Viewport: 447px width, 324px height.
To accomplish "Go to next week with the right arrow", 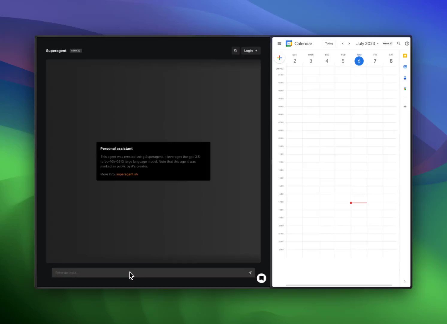I will click(x=349, y=43).
